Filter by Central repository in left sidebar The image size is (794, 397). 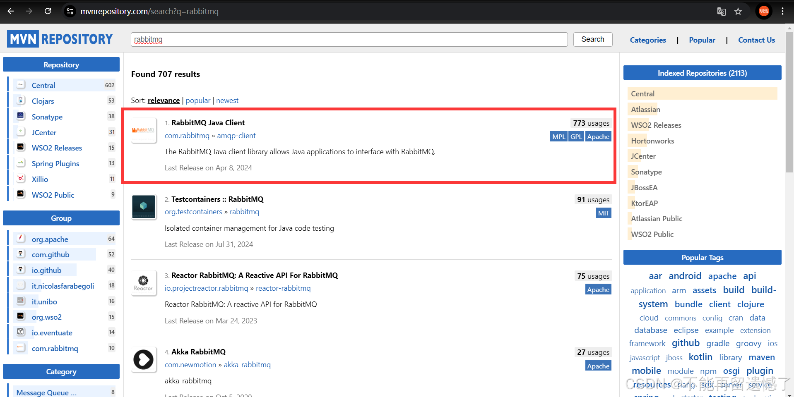coord(43,85)
